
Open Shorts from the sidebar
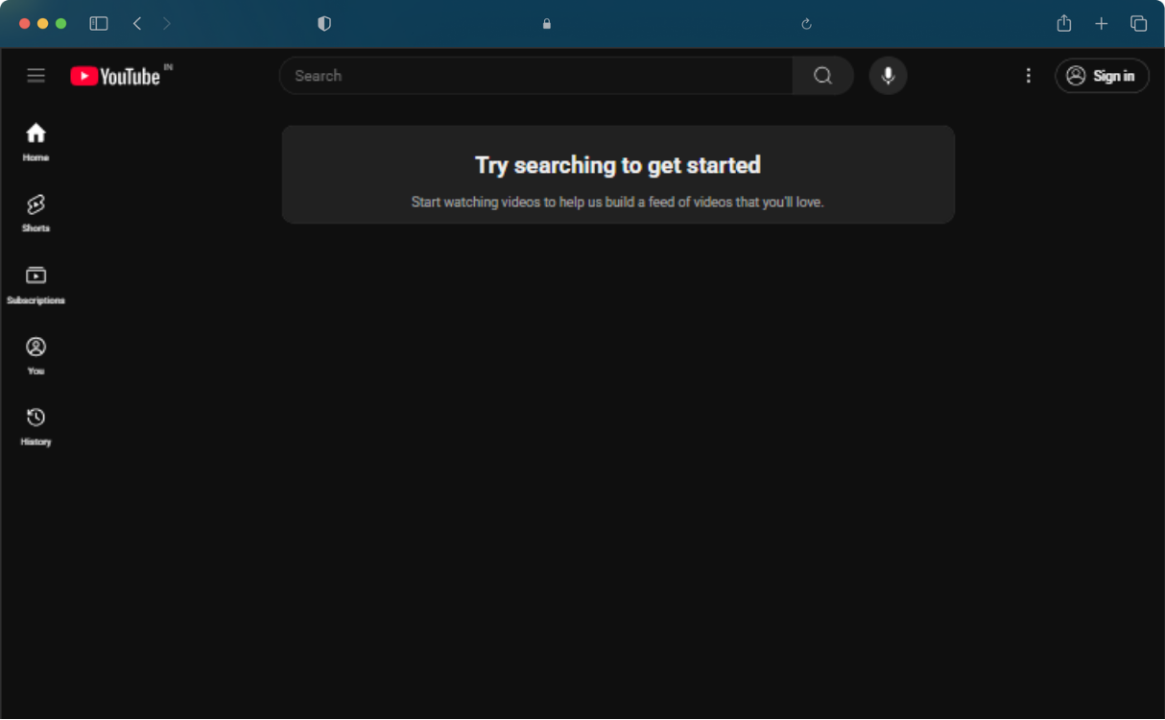[x=36, y=212]
